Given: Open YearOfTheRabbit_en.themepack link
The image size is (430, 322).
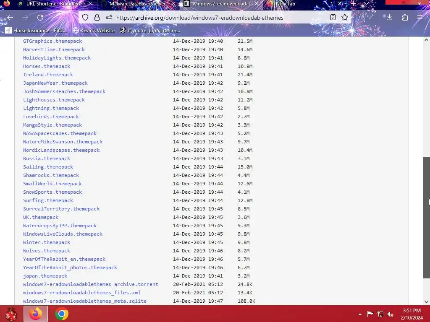Looking at the screenshot, I should coord(64,259).
